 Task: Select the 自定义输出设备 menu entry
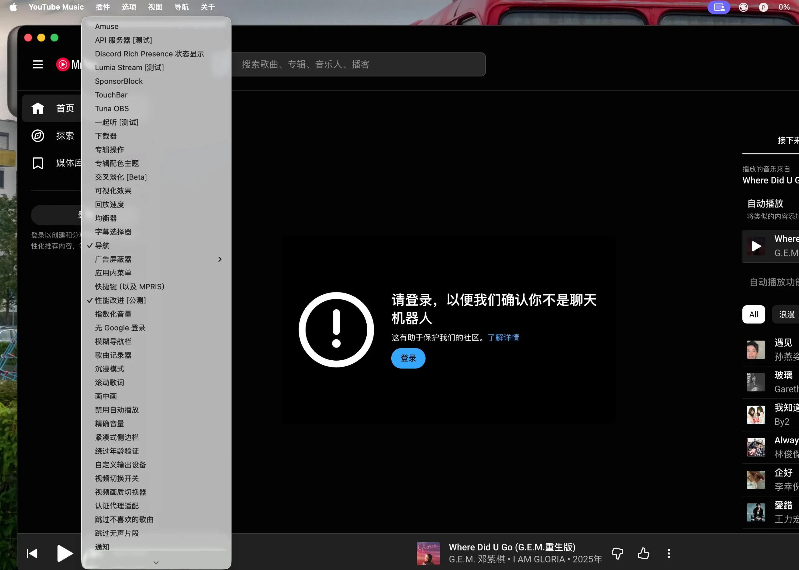pos(156,465)
